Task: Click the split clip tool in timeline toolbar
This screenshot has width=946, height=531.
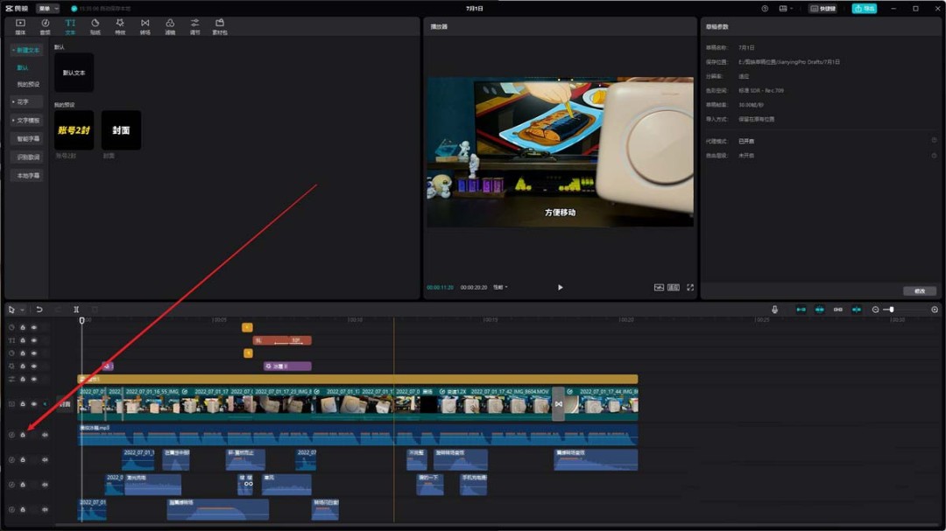Action: 76,310
